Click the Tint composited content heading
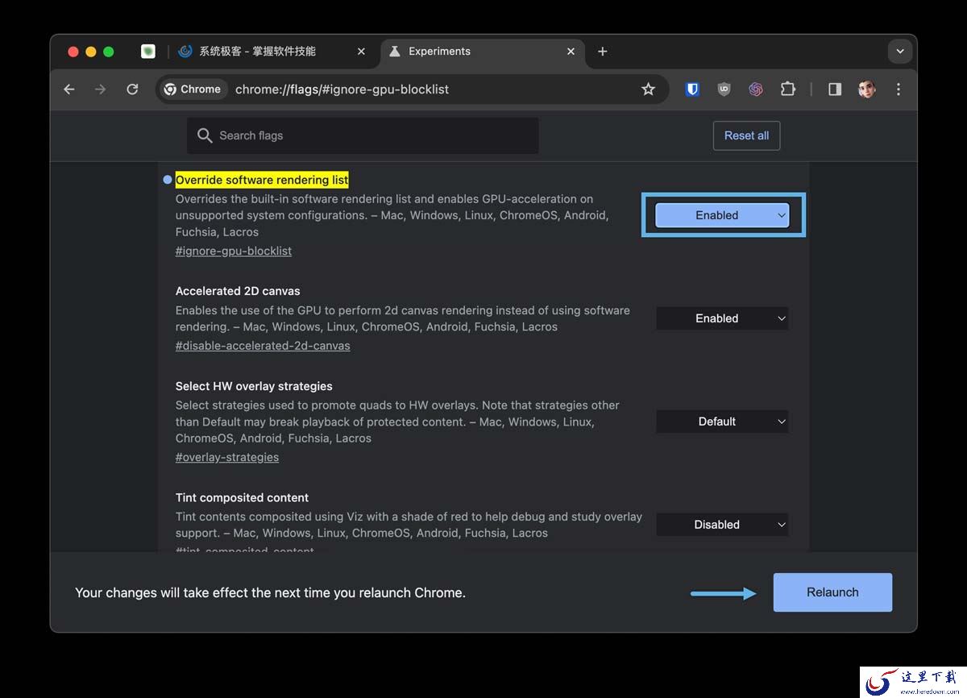Screen dimensions: 967x698 click(242, 497)
